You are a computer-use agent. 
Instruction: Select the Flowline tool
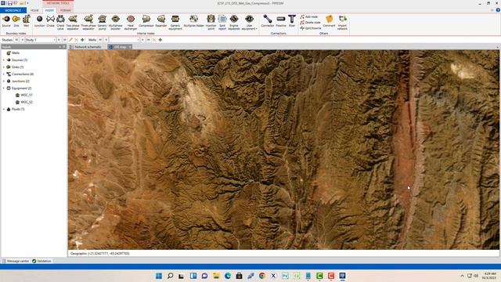click(x=281, y=21)
